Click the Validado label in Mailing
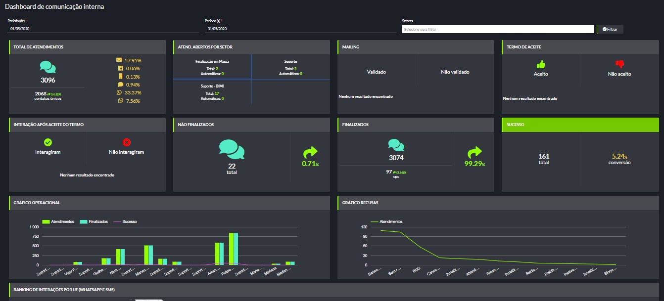This screenshot has width=664, height=301. pos(377,72)
